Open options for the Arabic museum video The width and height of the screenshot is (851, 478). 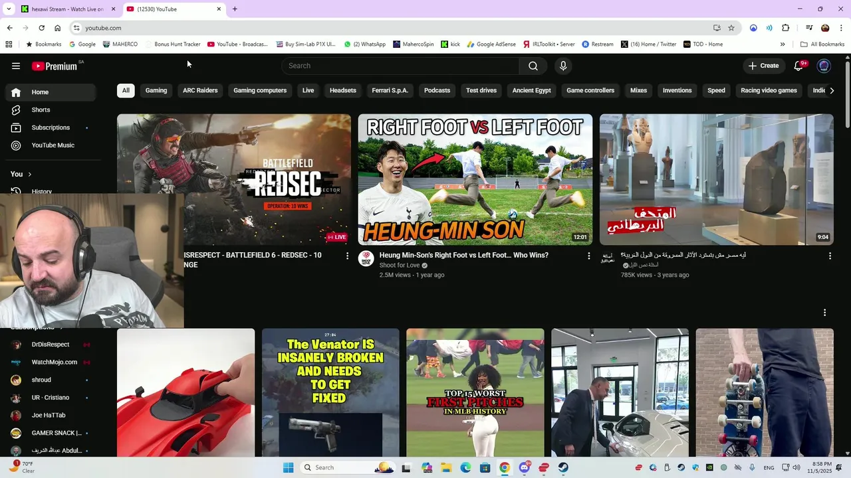(x=830, y=256)
